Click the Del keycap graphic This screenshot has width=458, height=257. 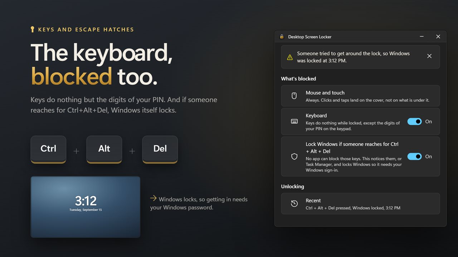point(160,149)
